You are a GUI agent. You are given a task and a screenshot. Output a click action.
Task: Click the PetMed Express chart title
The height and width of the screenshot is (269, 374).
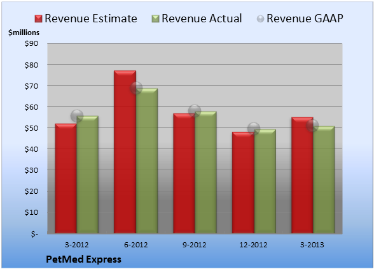(83, 259)
